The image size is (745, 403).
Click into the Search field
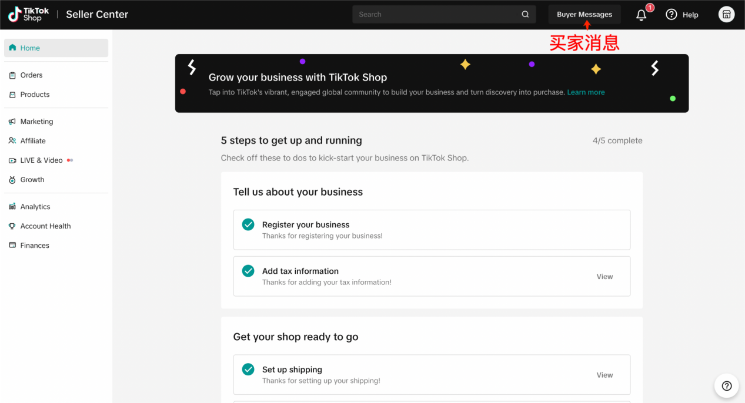(x=435, y=15)
